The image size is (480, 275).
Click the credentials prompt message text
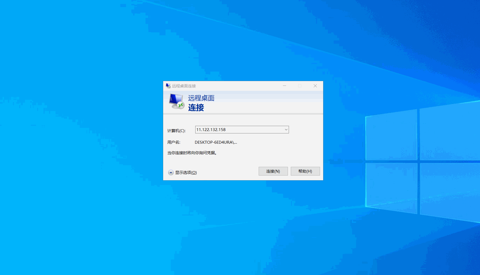click(192, 153)
